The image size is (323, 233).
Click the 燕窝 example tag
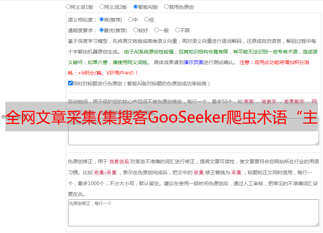(x=249, y=102)
